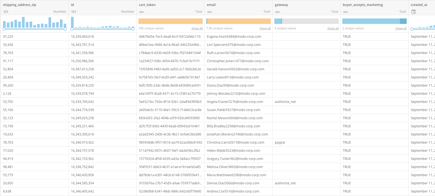435x196 pixels.
Task: Select the shipping_address_zip column header
Action: (20, 5)
